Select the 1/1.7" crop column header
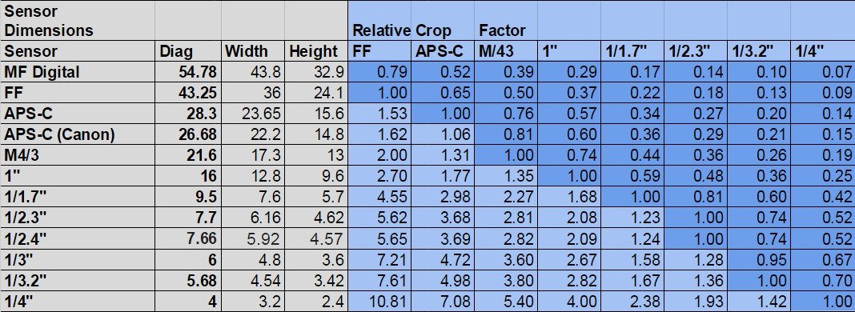The image size is (855, 312). [632, 52]
